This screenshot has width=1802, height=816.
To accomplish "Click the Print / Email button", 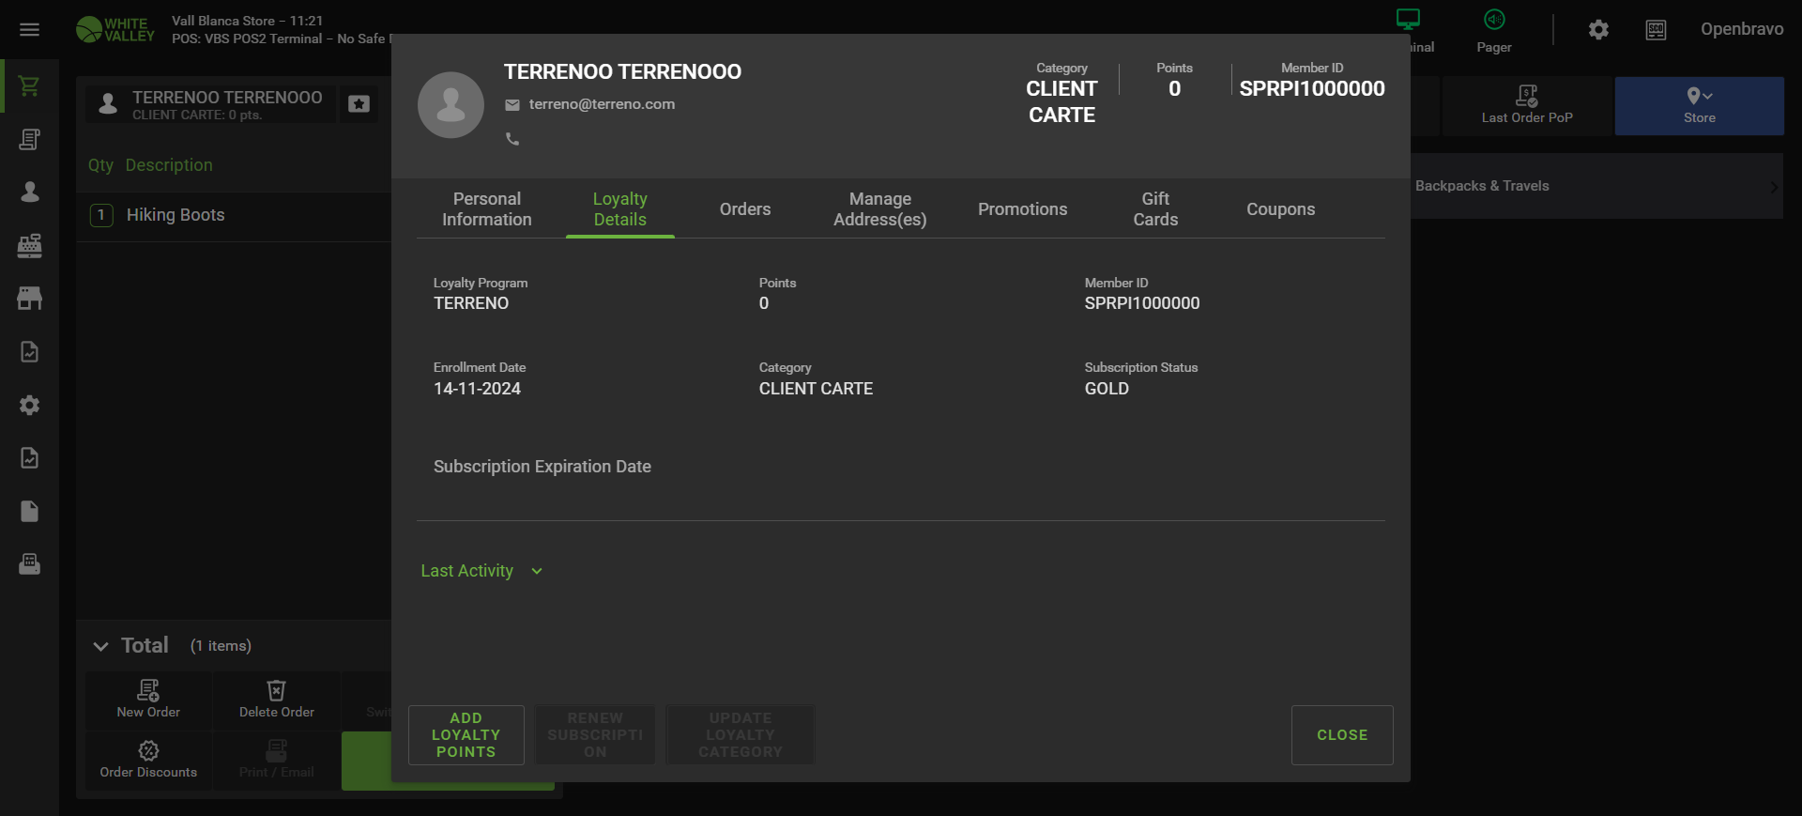I will click(277, 761).
